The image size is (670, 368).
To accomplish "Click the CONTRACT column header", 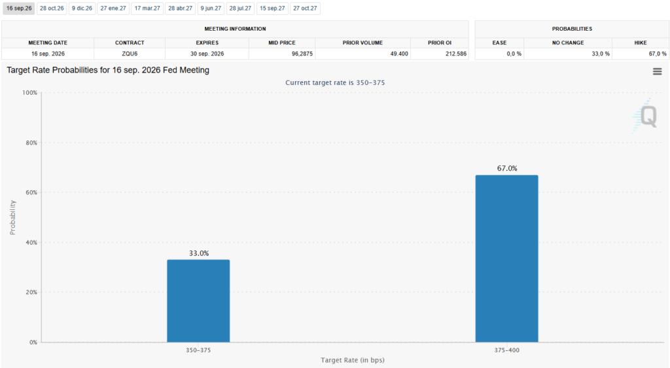I will (x=130, y=42).
